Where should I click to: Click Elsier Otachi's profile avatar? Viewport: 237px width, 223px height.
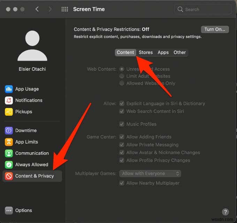[x=32, y=46]
